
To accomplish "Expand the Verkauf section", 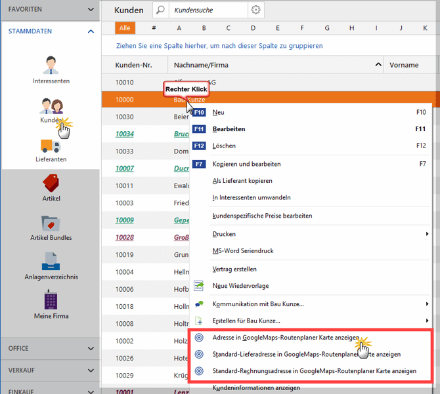I will pyautogui.click(x=90, y=370).
